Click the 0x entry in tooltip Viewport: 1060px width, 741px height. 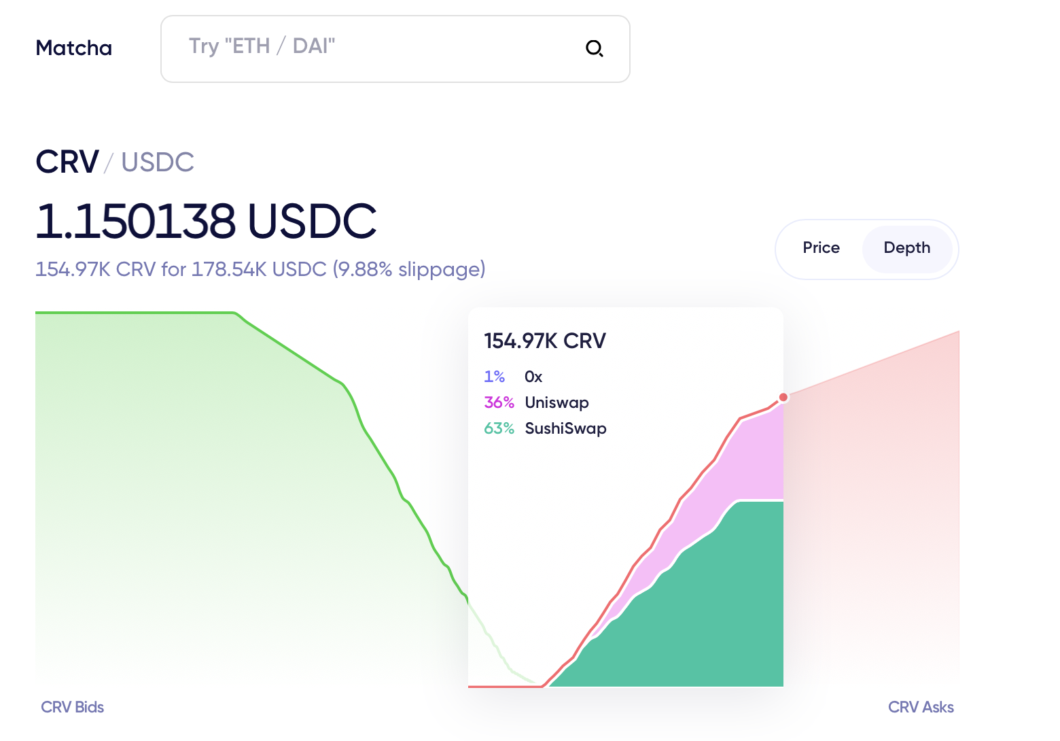point(533,377)
